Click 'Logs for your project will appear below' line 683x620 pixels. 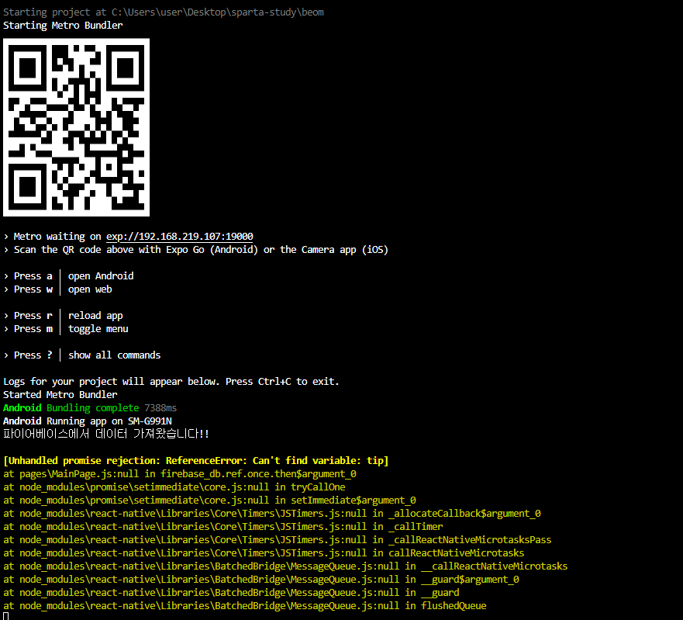171,382
